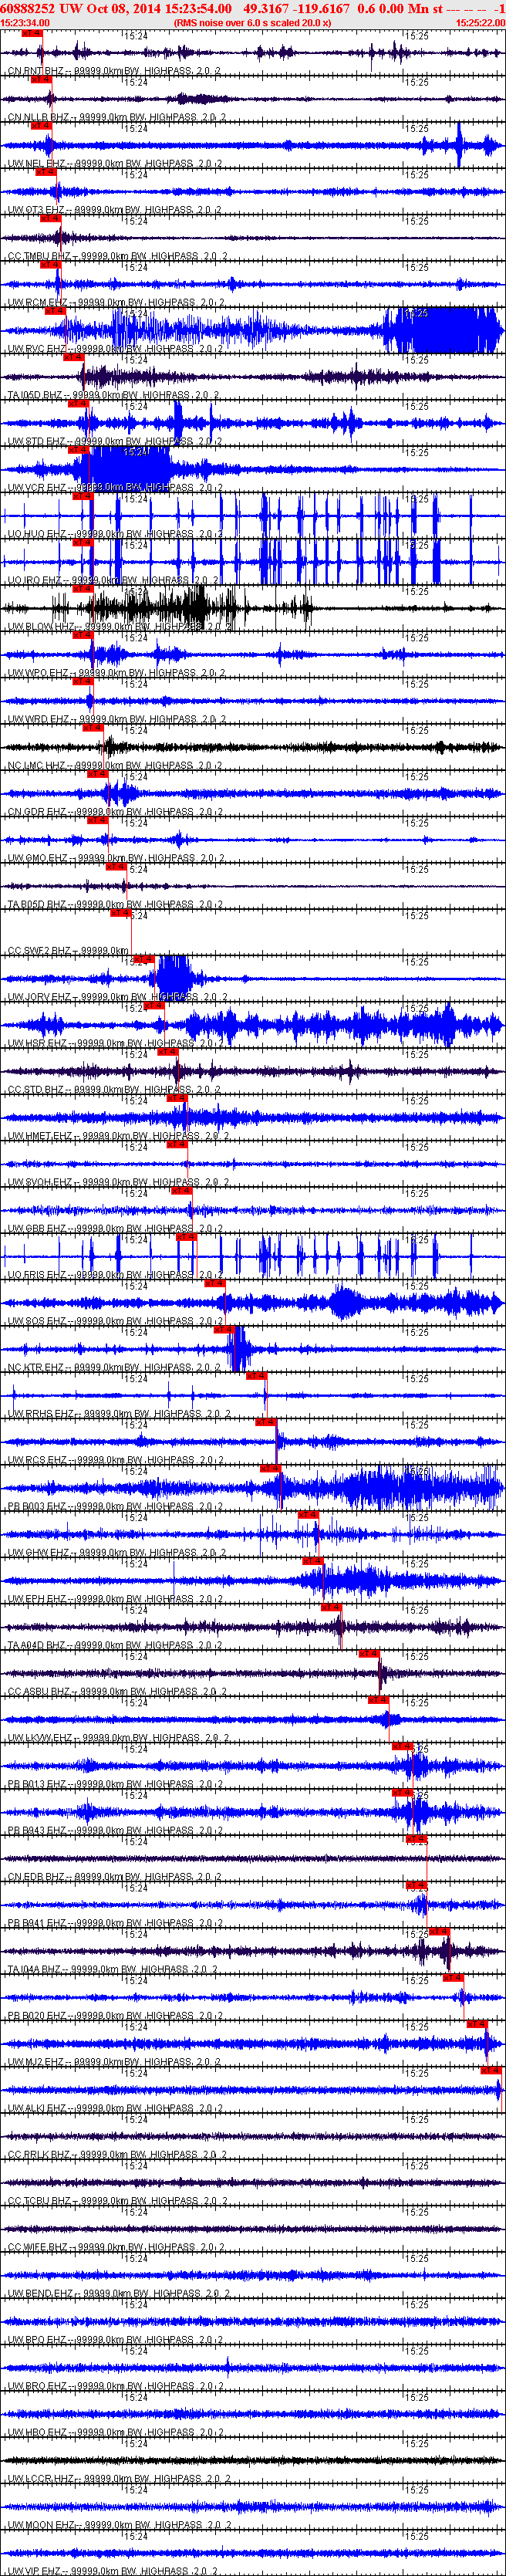This screenshot has width=506, height=2576.
Task: Click the red pick marker on UW.JORV trace
Action: (144, 959)
